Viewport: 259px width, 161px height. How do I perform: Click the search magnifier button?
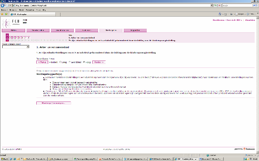(254, 5)
